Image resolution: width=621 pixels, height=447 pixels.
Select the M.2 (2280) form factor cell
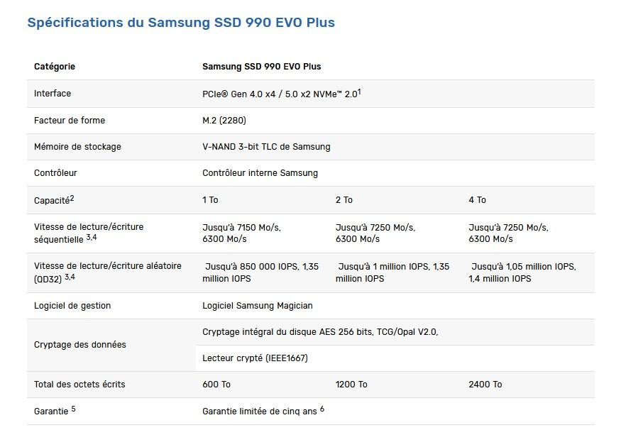224,121
